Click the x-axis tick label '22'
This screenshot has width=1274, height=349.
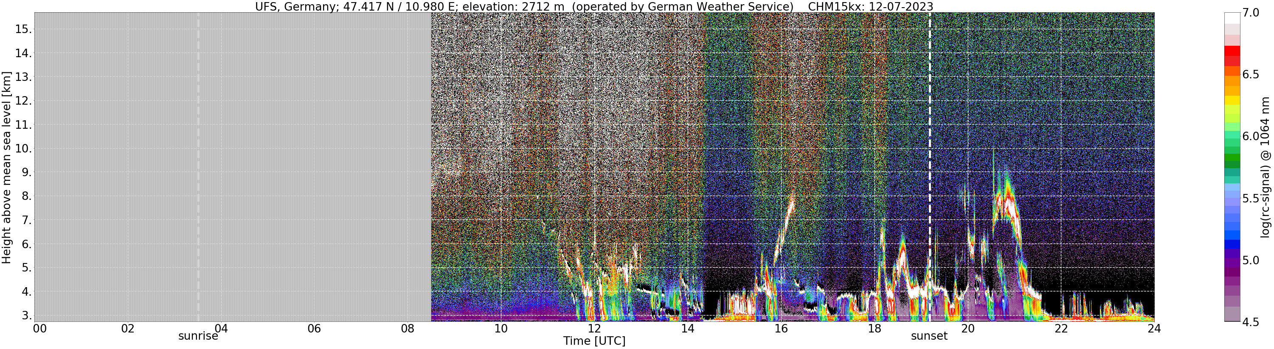[x=1061, y=328]
